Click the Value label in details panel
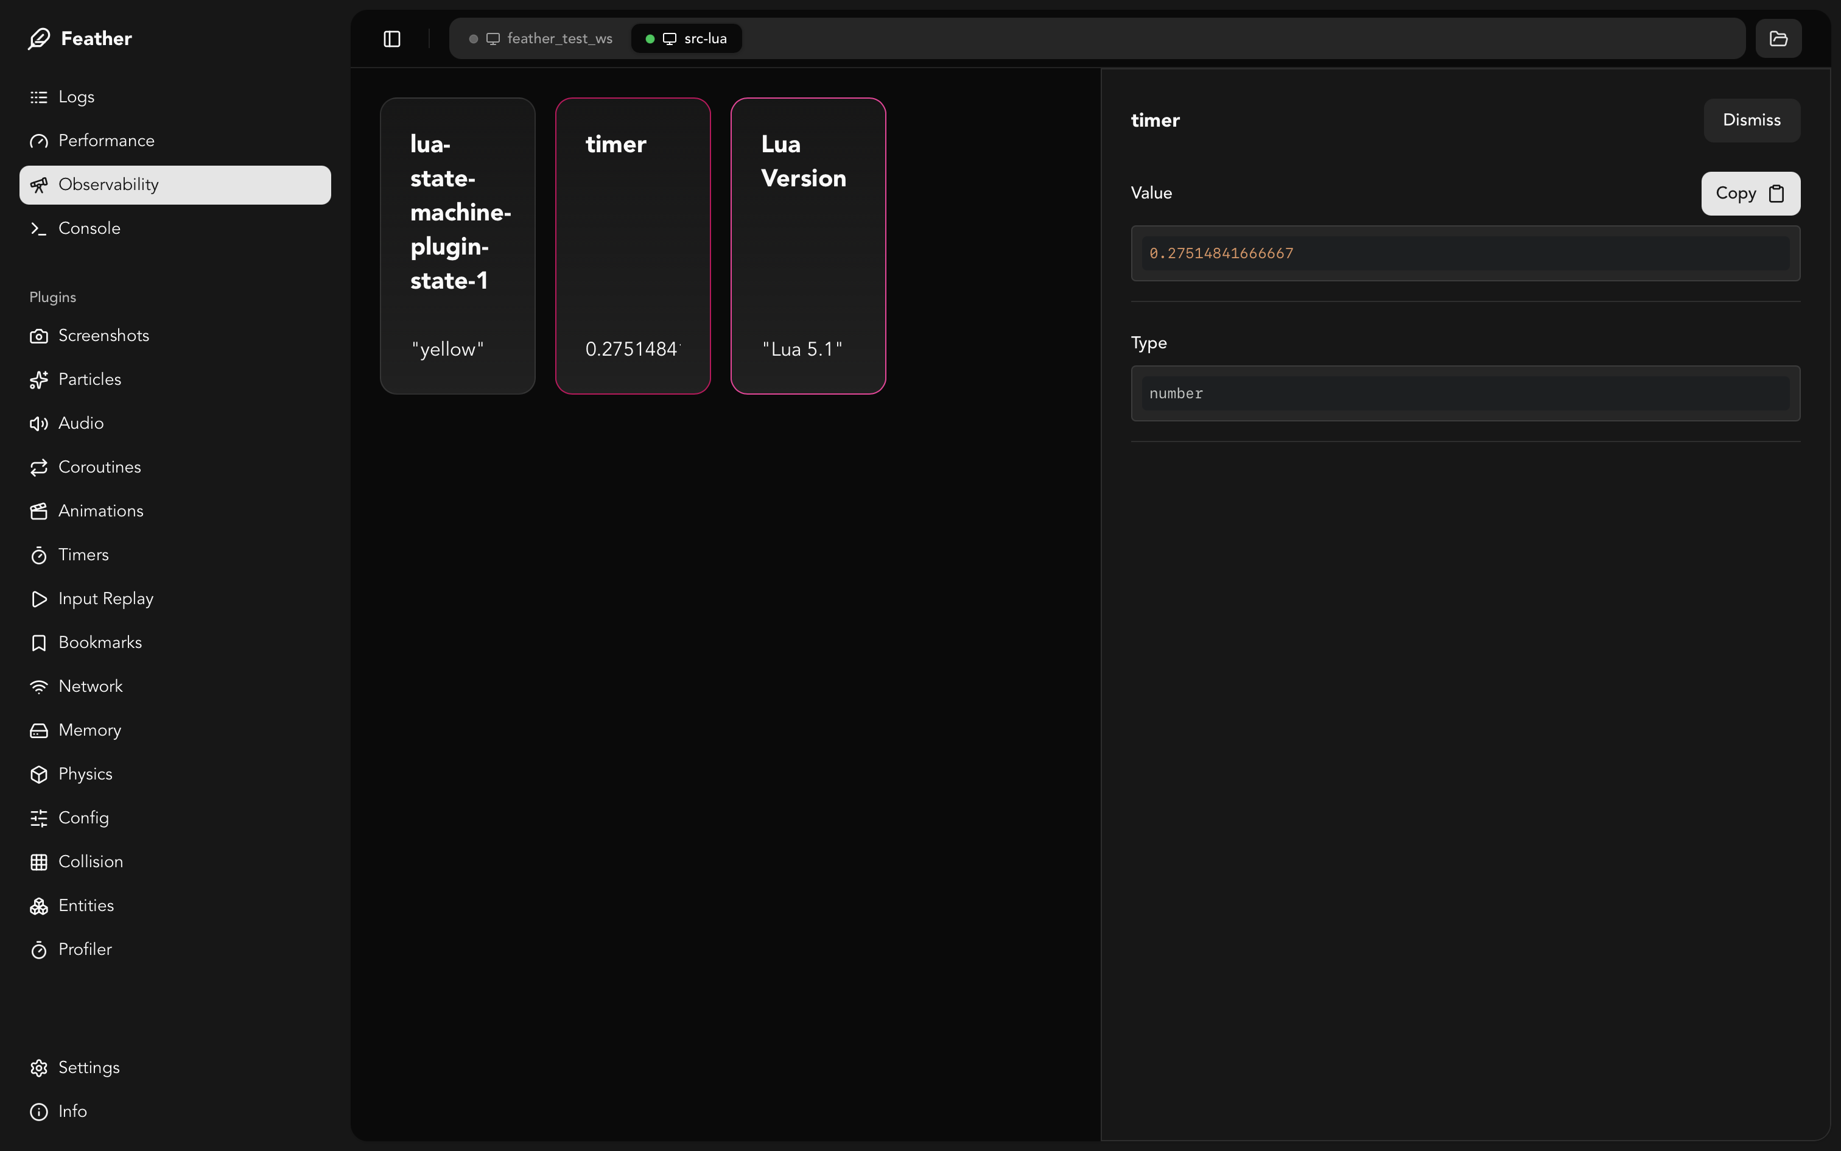 click(x=1151, y=194)
